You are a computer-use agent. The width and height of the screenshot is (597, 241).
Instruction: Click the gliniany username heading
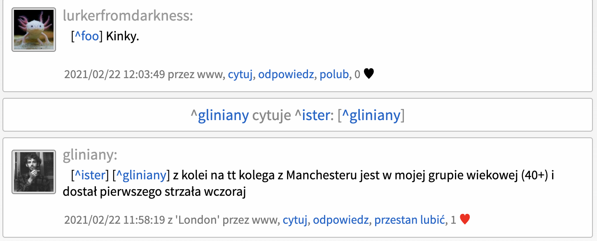tap(90, 155)
